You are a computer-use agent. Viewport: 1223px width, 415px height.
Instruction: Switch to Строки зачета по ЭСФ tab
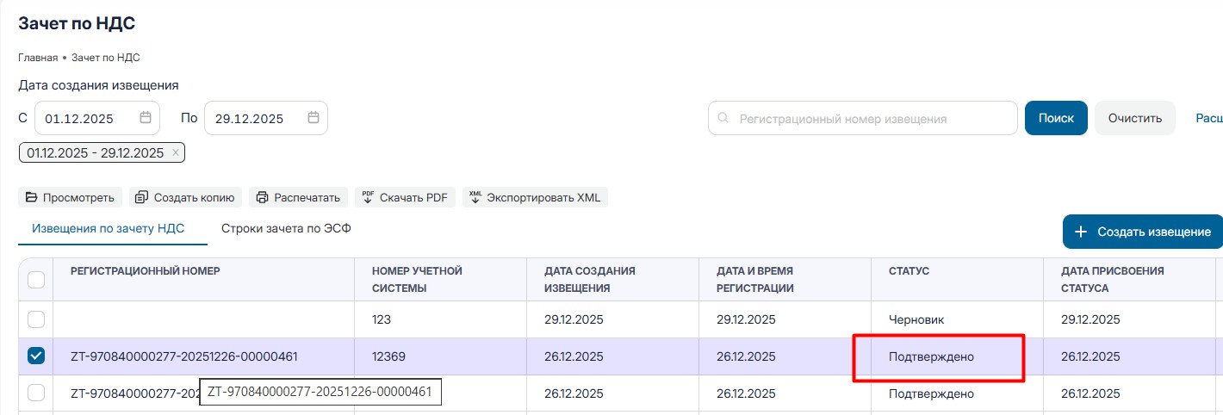[x=285, y=229]
